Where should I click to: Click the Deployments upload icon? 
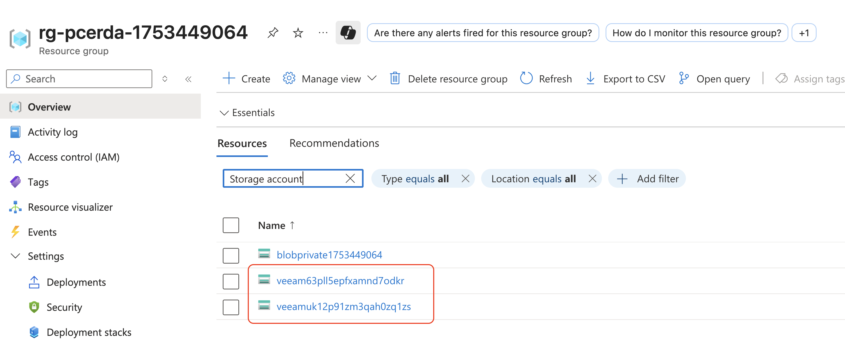[34, 282]
